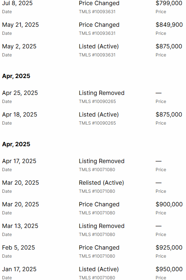
Task: Select TMLS #10093631 under May 2 listing
Action: click(97, 55)
